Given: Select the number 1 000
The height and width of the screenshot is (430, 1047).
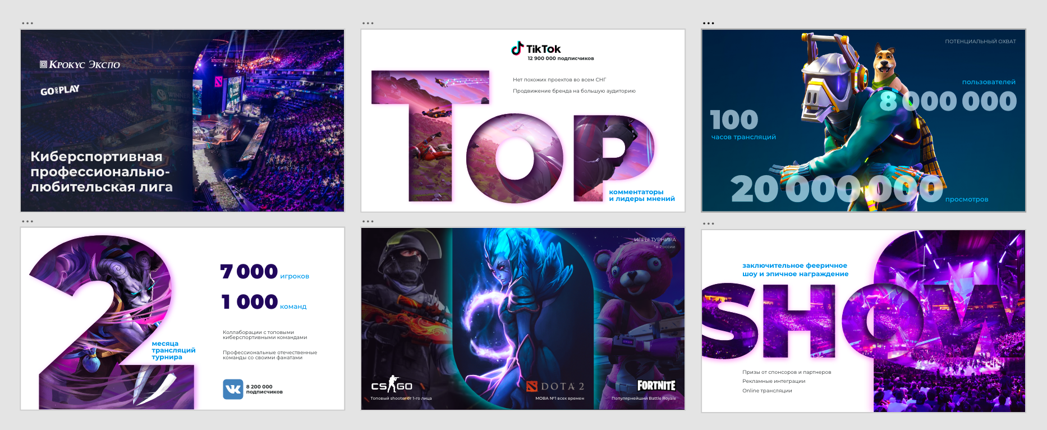Looking at the screenshot, I should click(250, 302).
